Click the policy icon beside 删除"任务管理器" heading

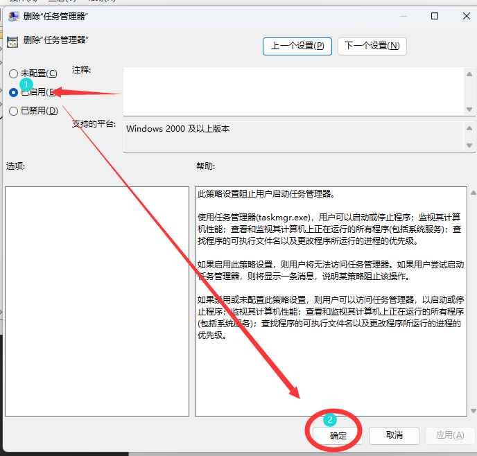pos(12,42)
